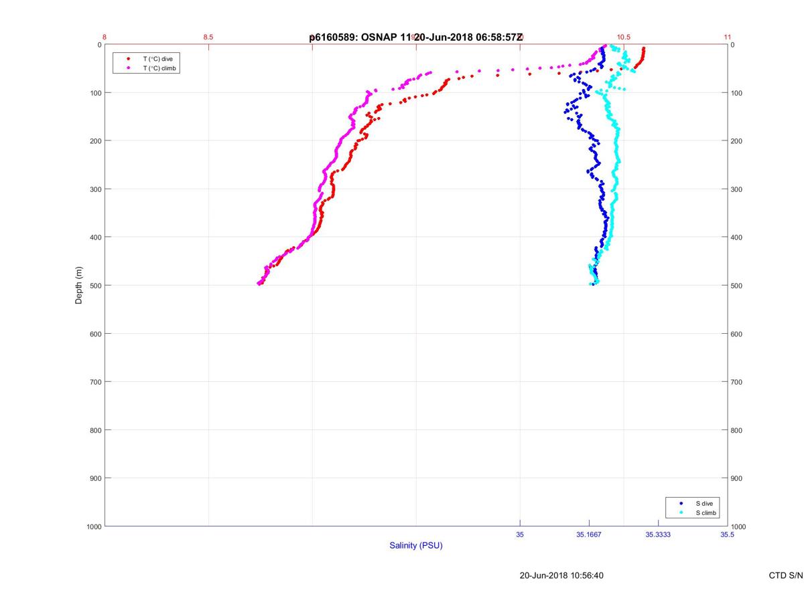Click the 8.5 tick on the red temperature axis
Screen dimensions: 804x592
pos(208,37)
